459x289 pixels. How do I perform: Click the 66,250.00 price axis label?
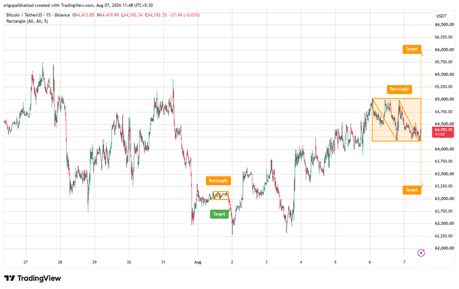(444, 37)
